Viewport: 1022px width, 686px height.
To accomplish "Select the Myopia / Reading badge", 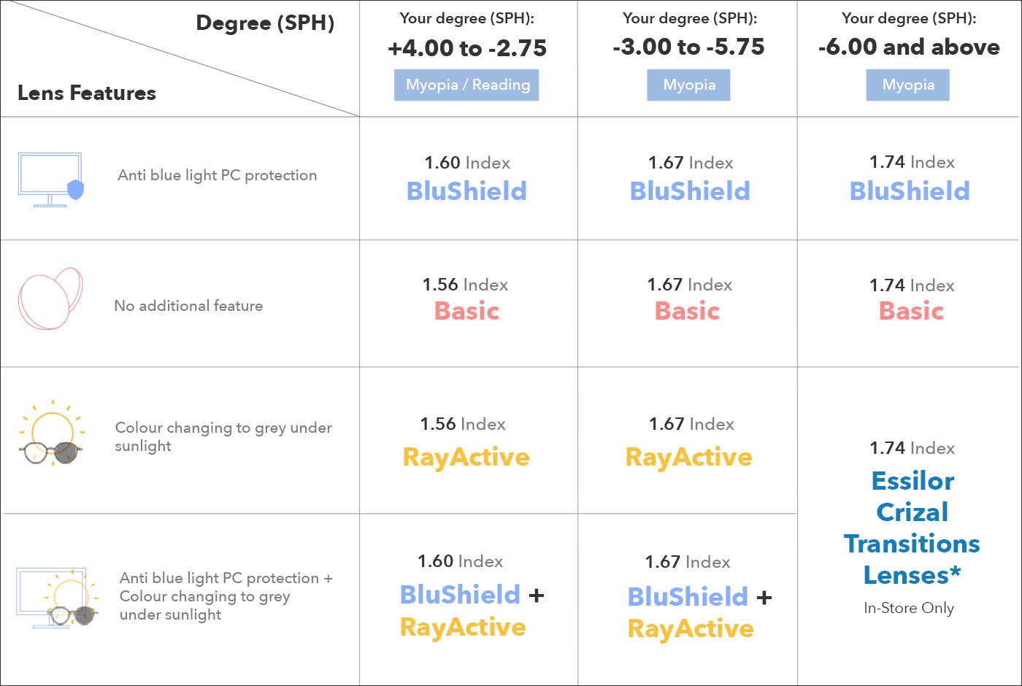I will [466, 85].
